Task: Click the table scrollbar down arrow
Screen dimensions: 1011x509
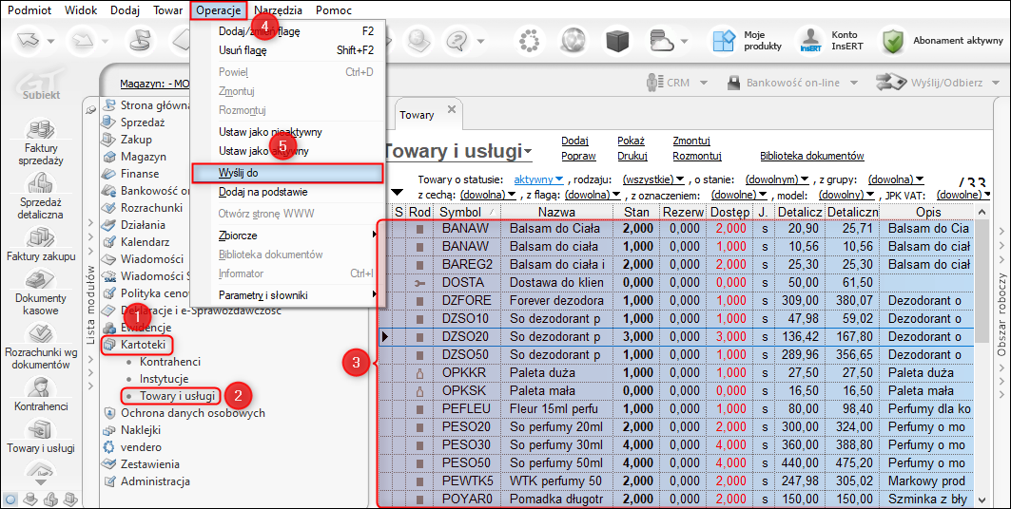Action: pyautogui.click(x=982, y=500)
